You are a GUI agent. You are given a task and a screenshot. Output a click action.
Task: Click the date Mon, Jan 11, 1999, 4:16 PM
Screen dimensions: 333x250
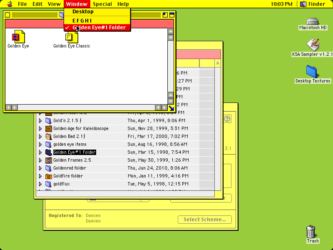point(158,176)
